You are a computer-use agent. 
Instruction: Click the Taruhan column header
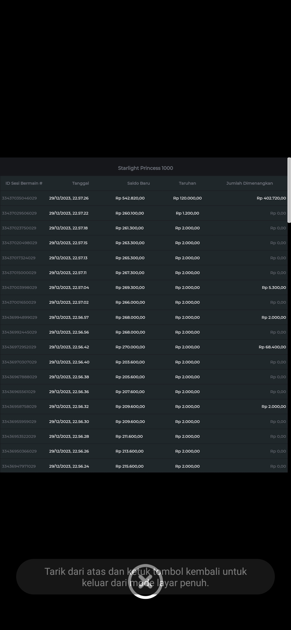click(187, 183)
